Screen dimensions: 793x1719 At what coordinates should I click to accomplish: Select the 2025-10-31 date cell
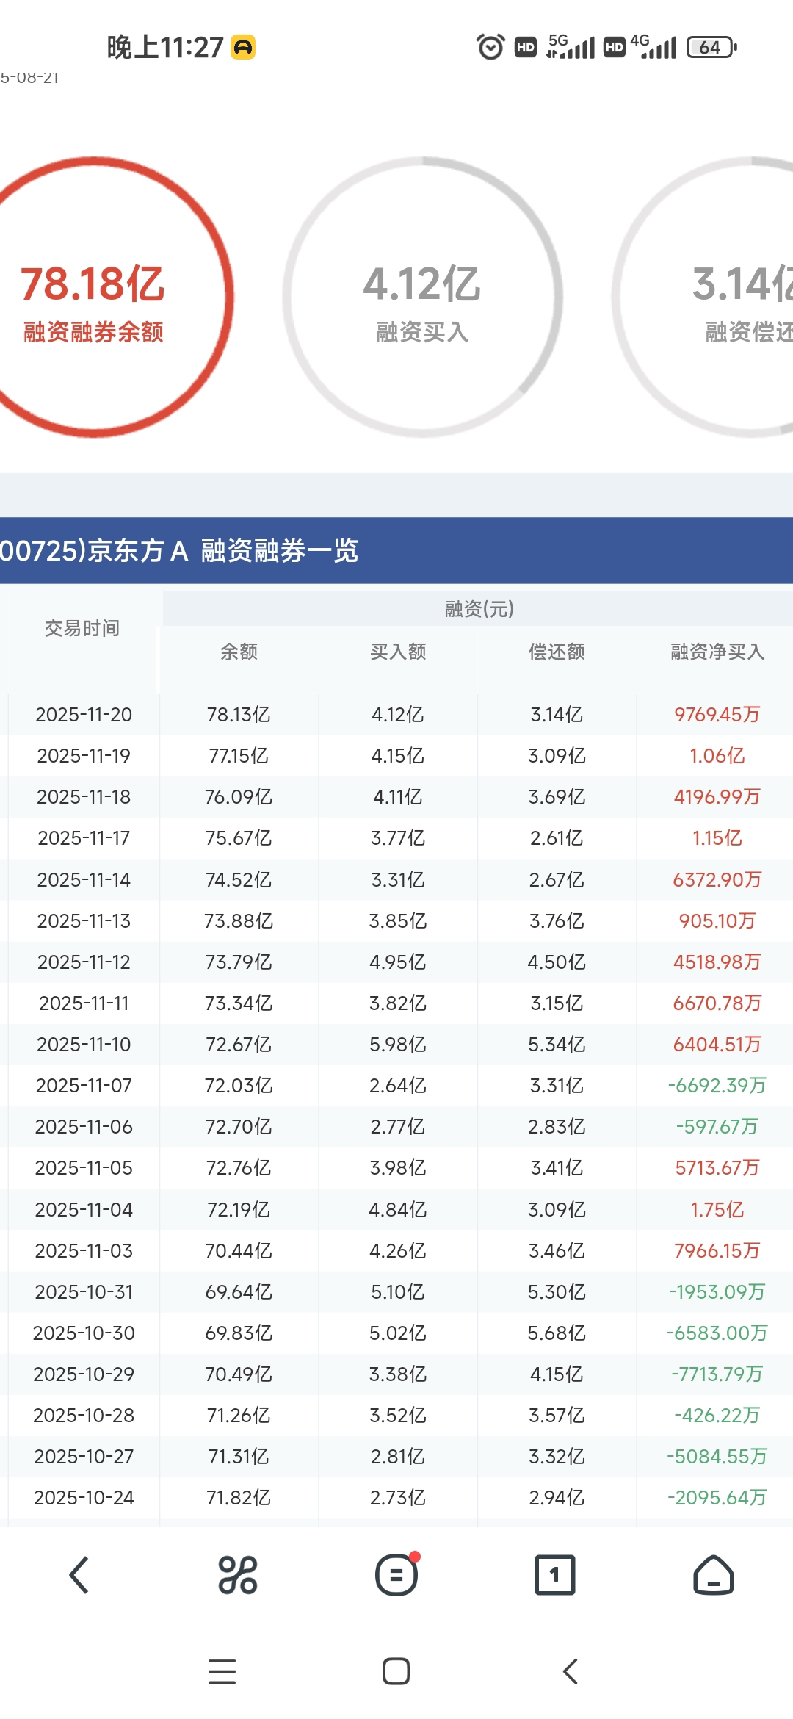(x=84, y=1292)
